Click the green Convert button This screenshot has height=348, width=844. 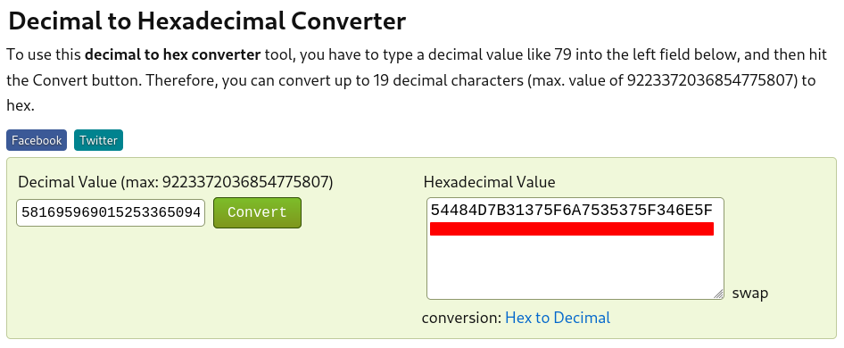coord(257,212)
